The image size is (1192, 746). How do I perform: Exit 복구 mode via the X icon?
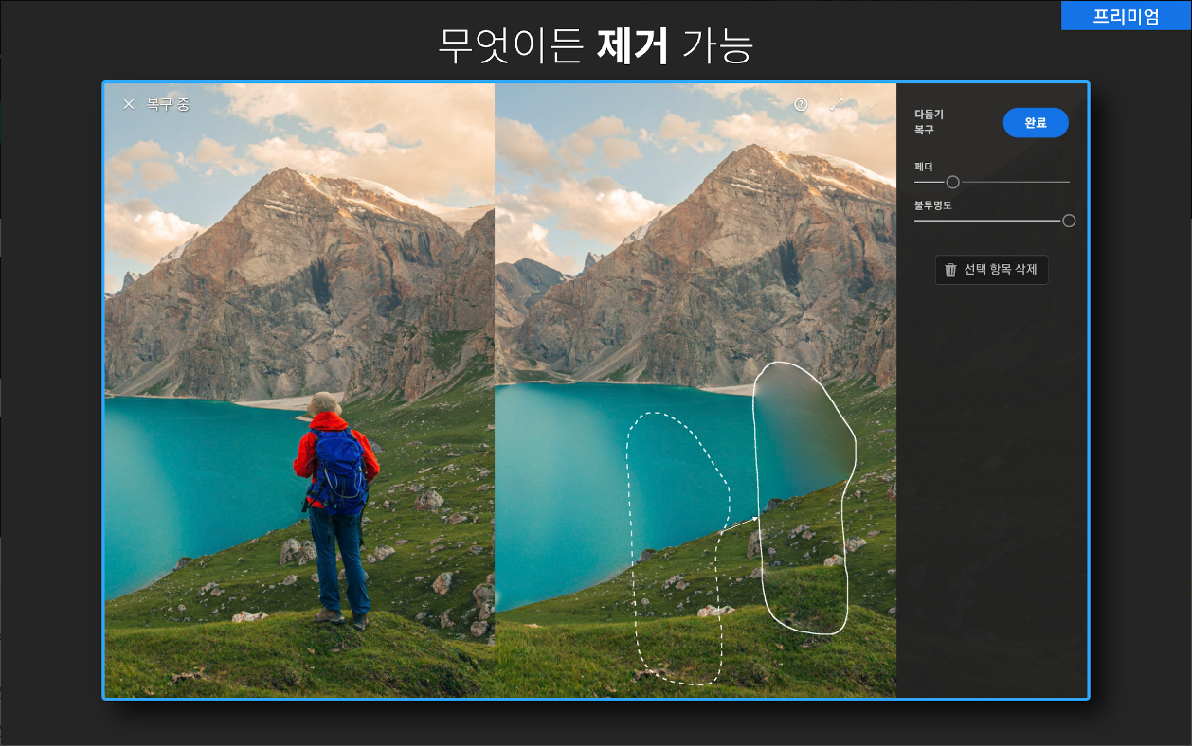pyautogui.click(x=129, y=104)
